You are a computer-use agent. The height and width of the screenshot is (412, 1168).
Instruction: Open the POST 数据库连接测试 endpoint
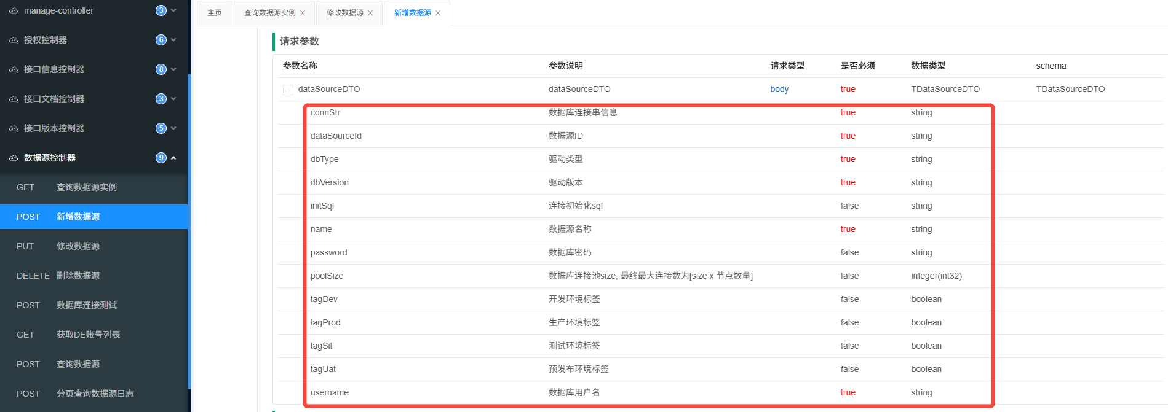(86, 305)
